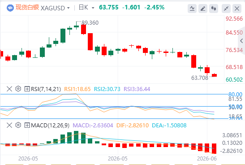Open XAGUSD symbol dropdown arrow

pyautogui.click(x=68, y=8)
